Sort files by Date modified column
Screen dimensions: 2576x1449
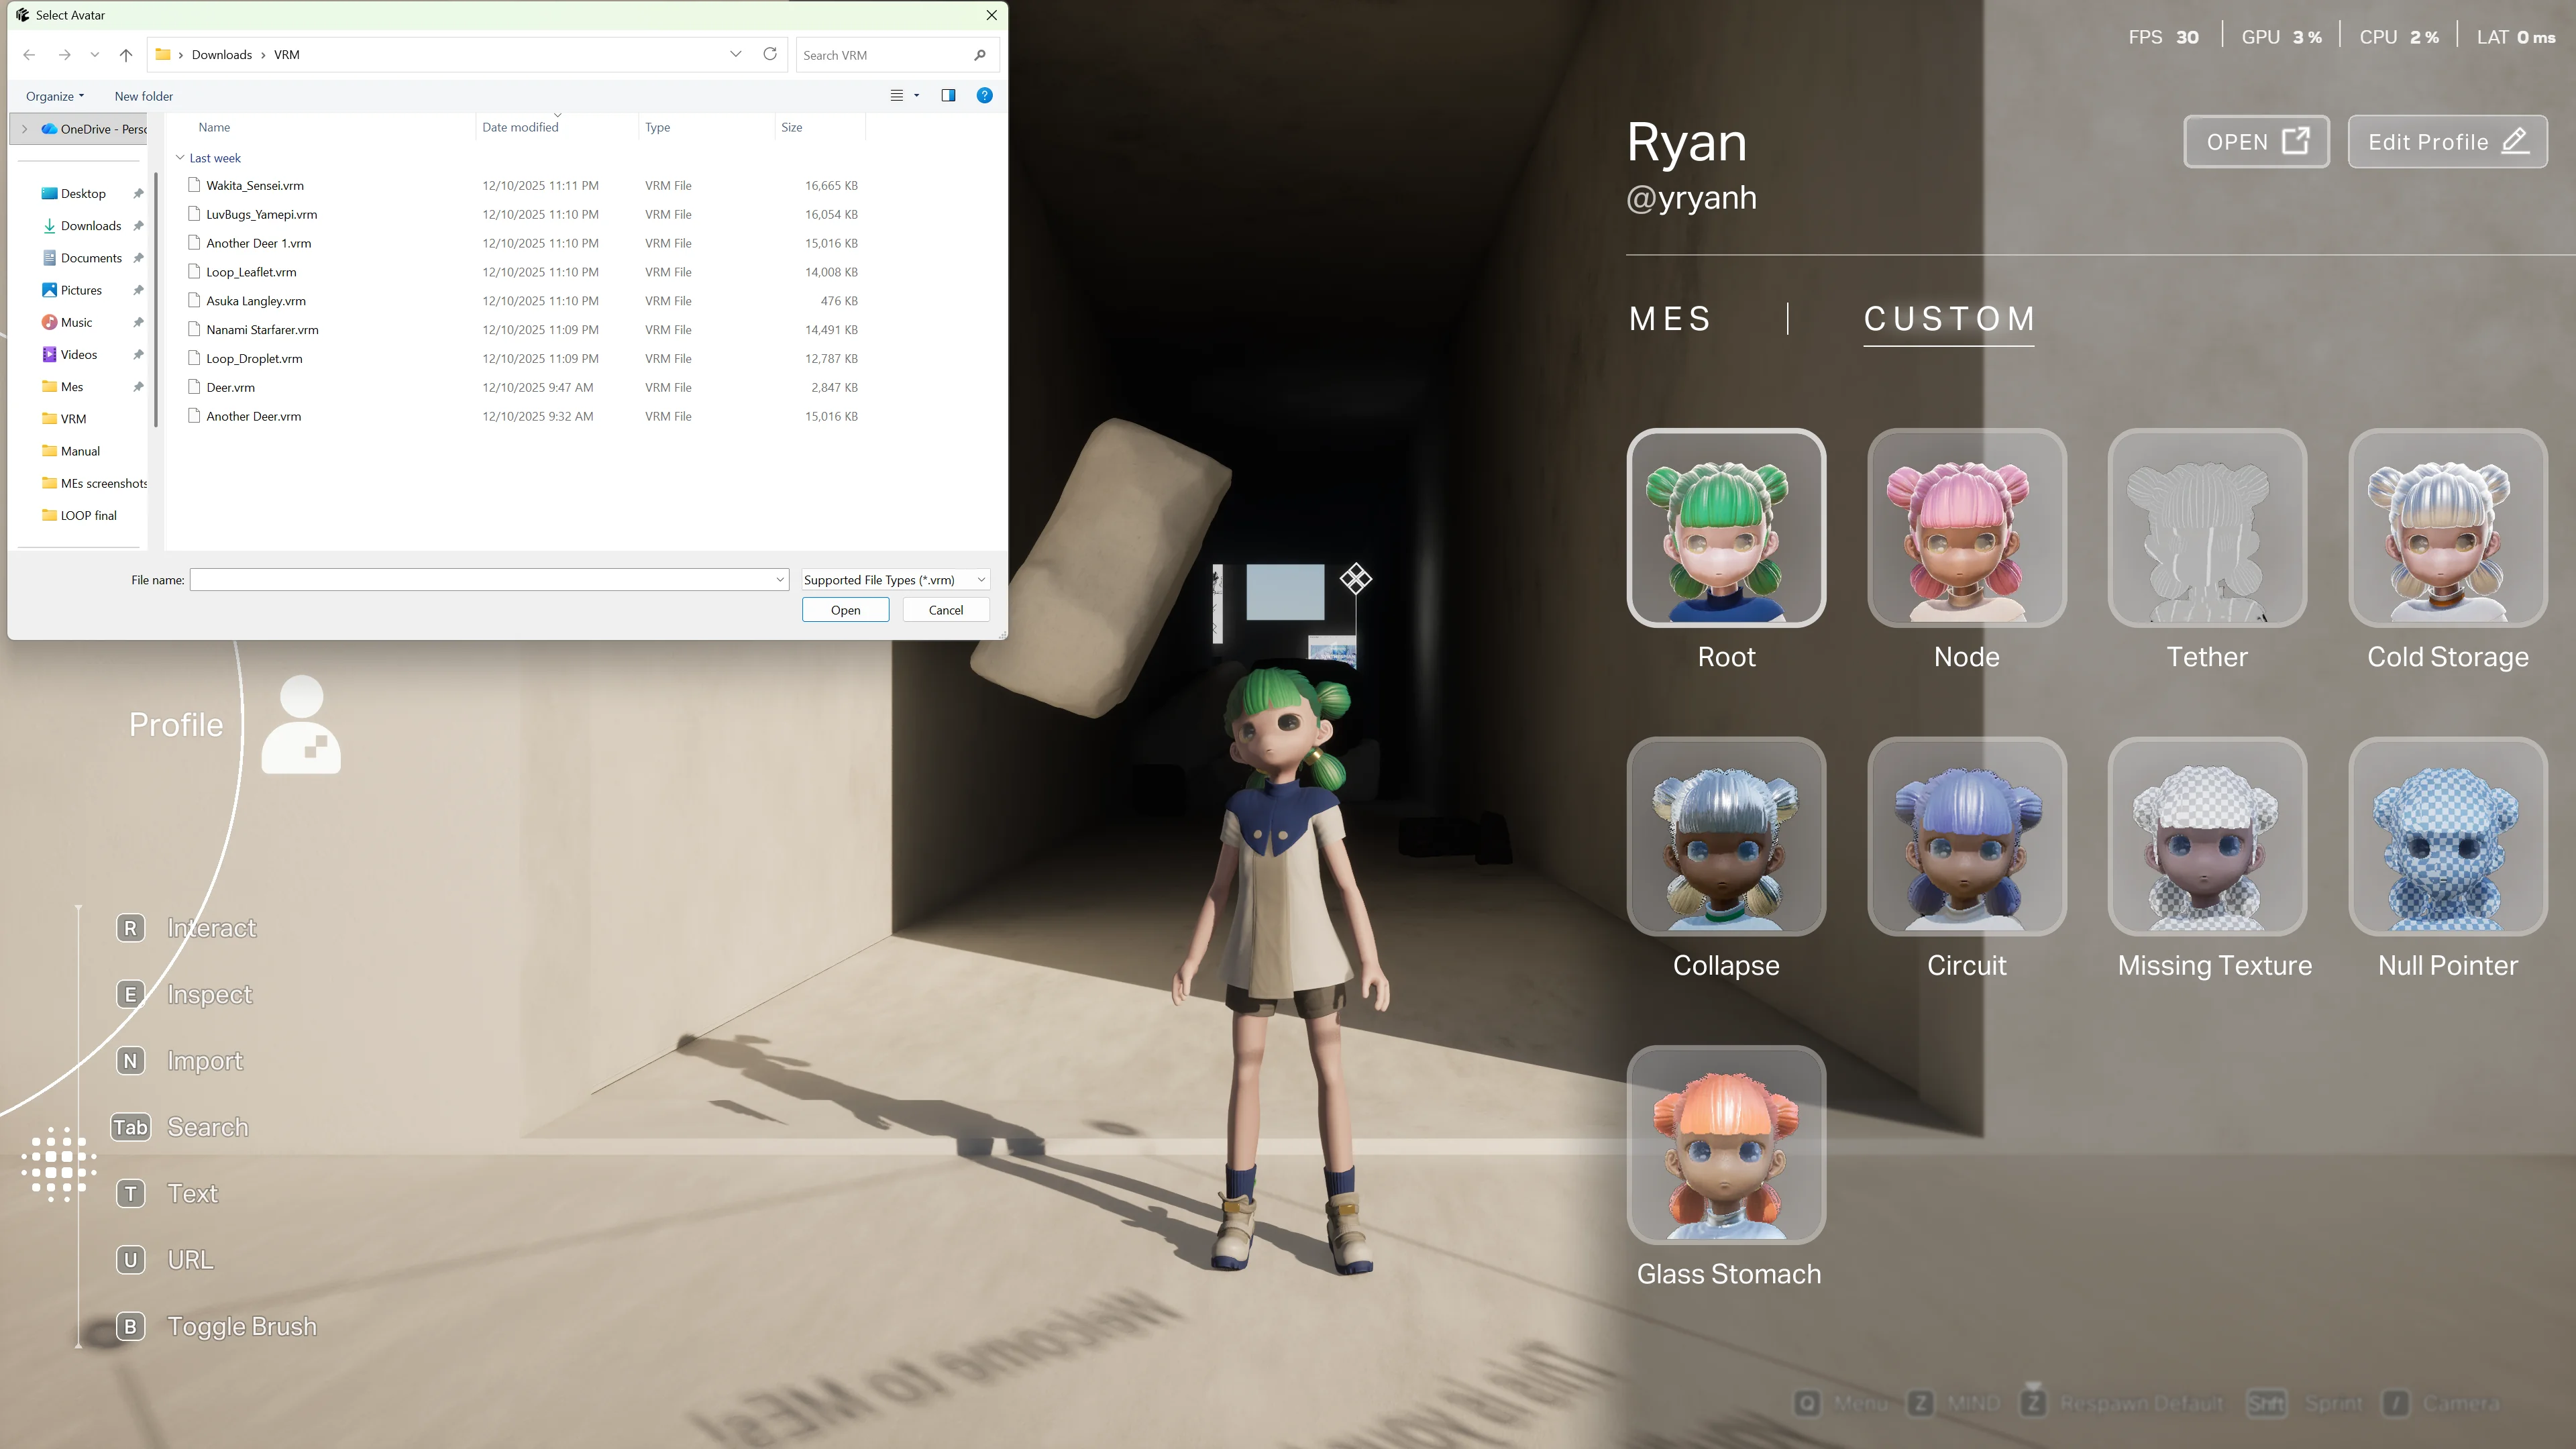[x=520, y=127]
